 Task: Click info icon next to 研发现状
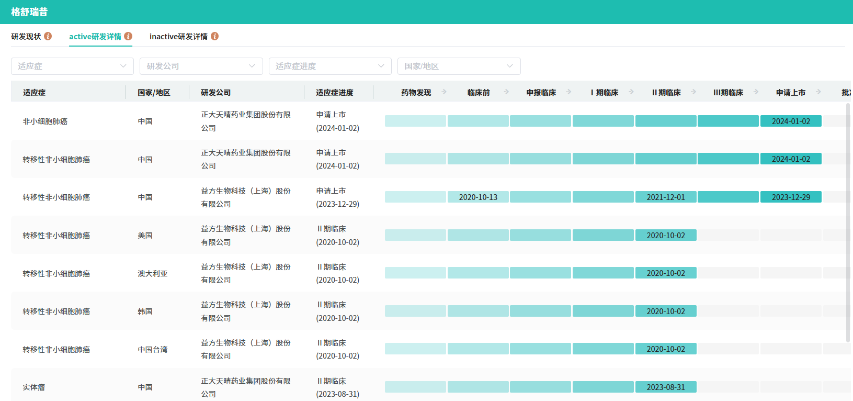[48, 36]
